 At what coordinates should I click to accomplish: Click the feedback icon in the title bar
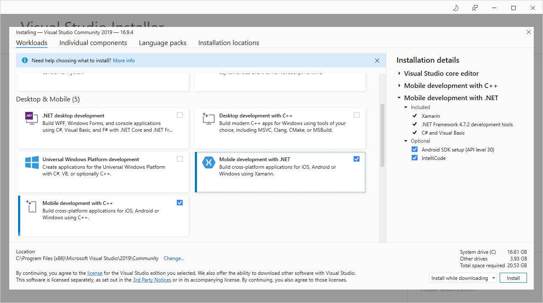[x=475, y=8]
